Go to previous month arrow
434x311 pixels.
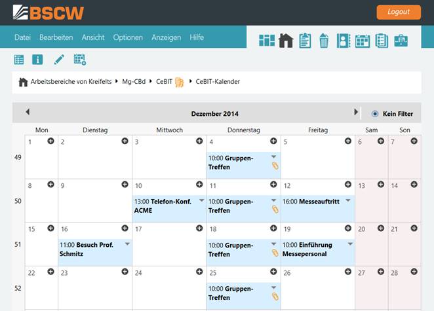(x=28, y=113)
